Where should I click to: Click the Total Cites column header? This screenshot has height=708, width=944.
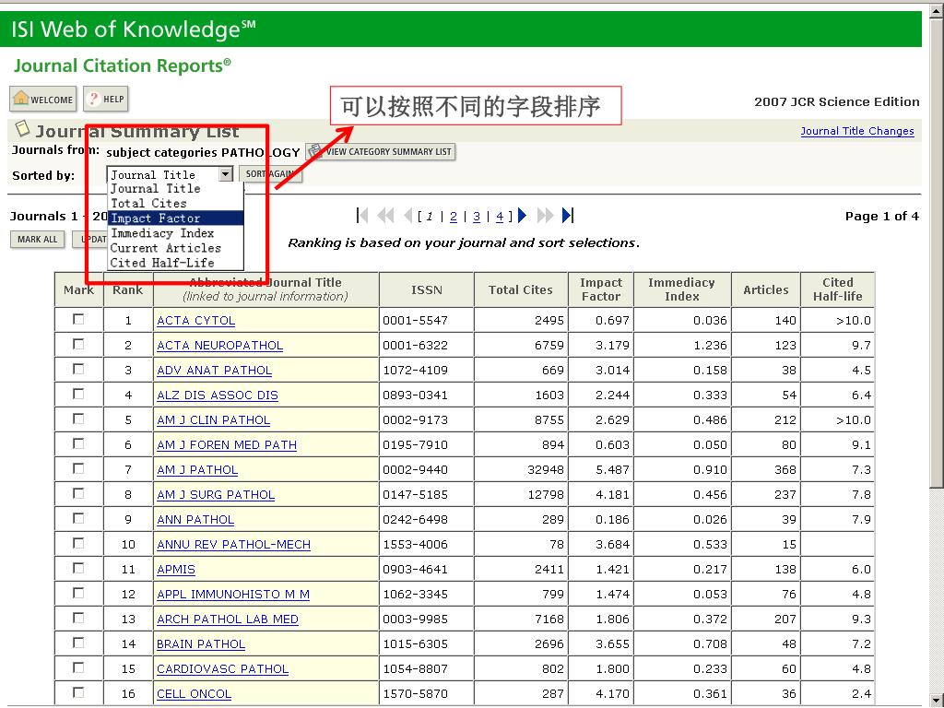click(520, 289)
